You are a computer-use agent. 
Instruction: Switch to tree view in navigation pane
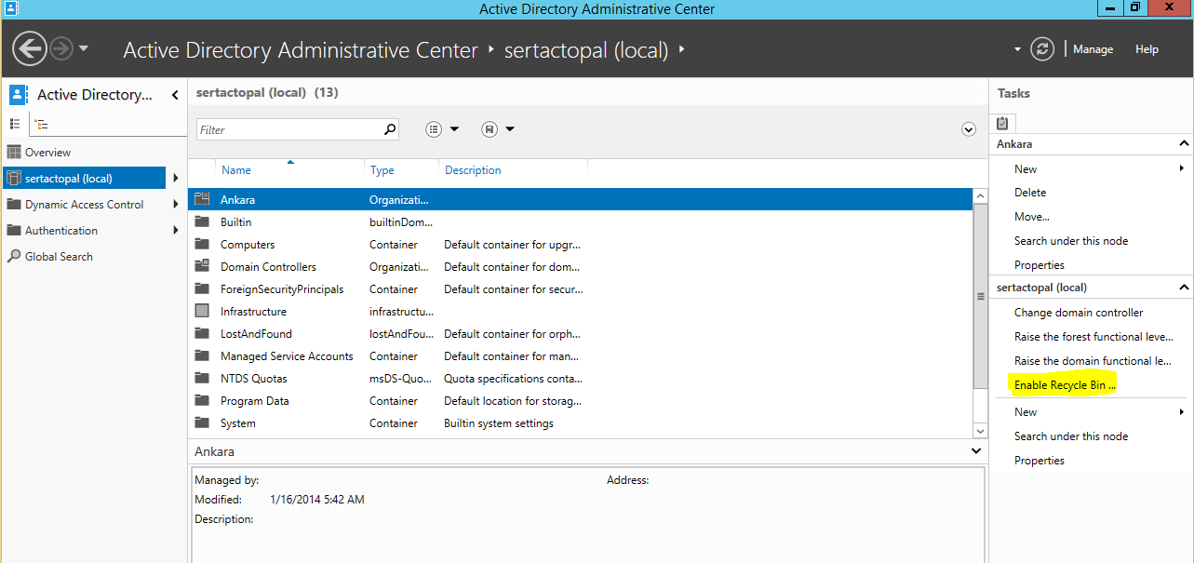coord(42,124)
